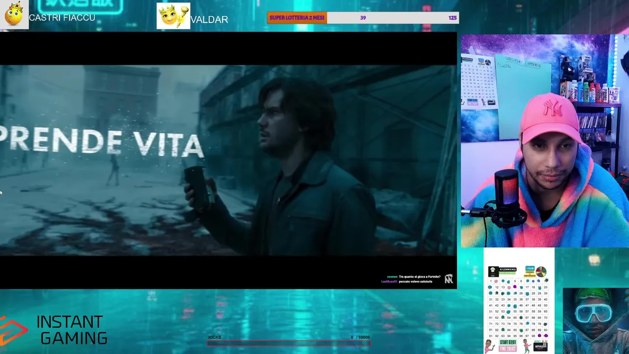Click chat message 'Tra quanto si gioca a Fortnite?'
Screen dimensions: 629x354
click(420, 277)
